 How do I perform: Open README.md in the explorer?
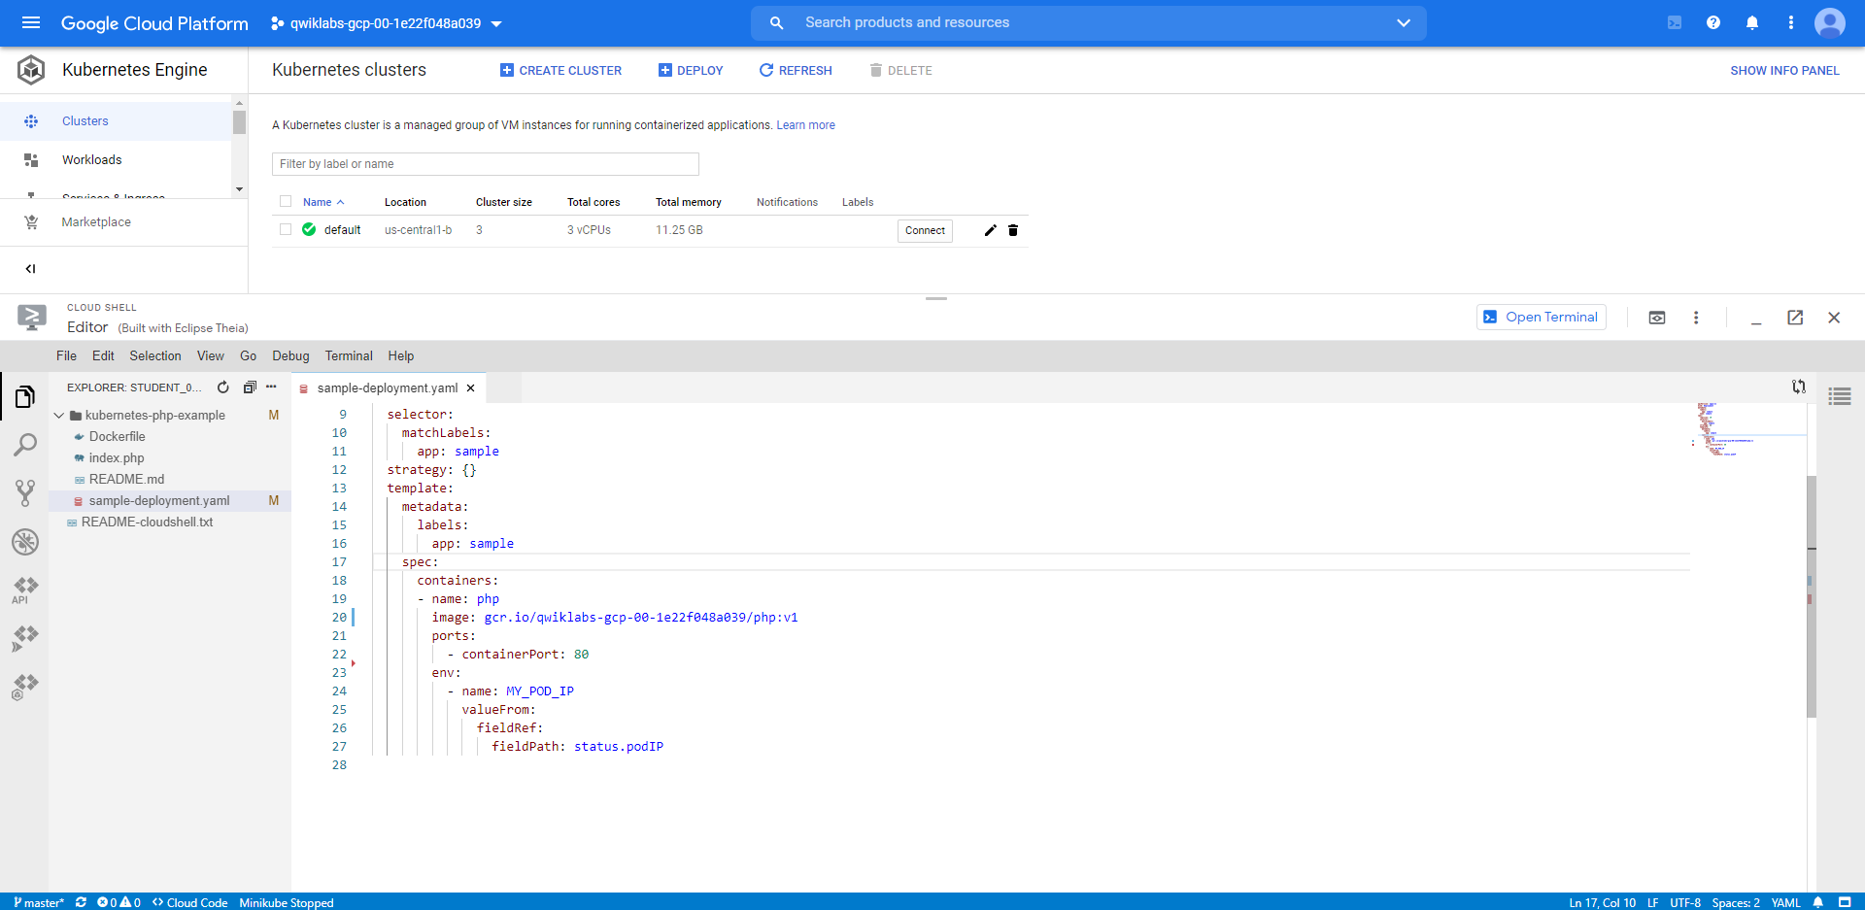[x=126, y=480]
